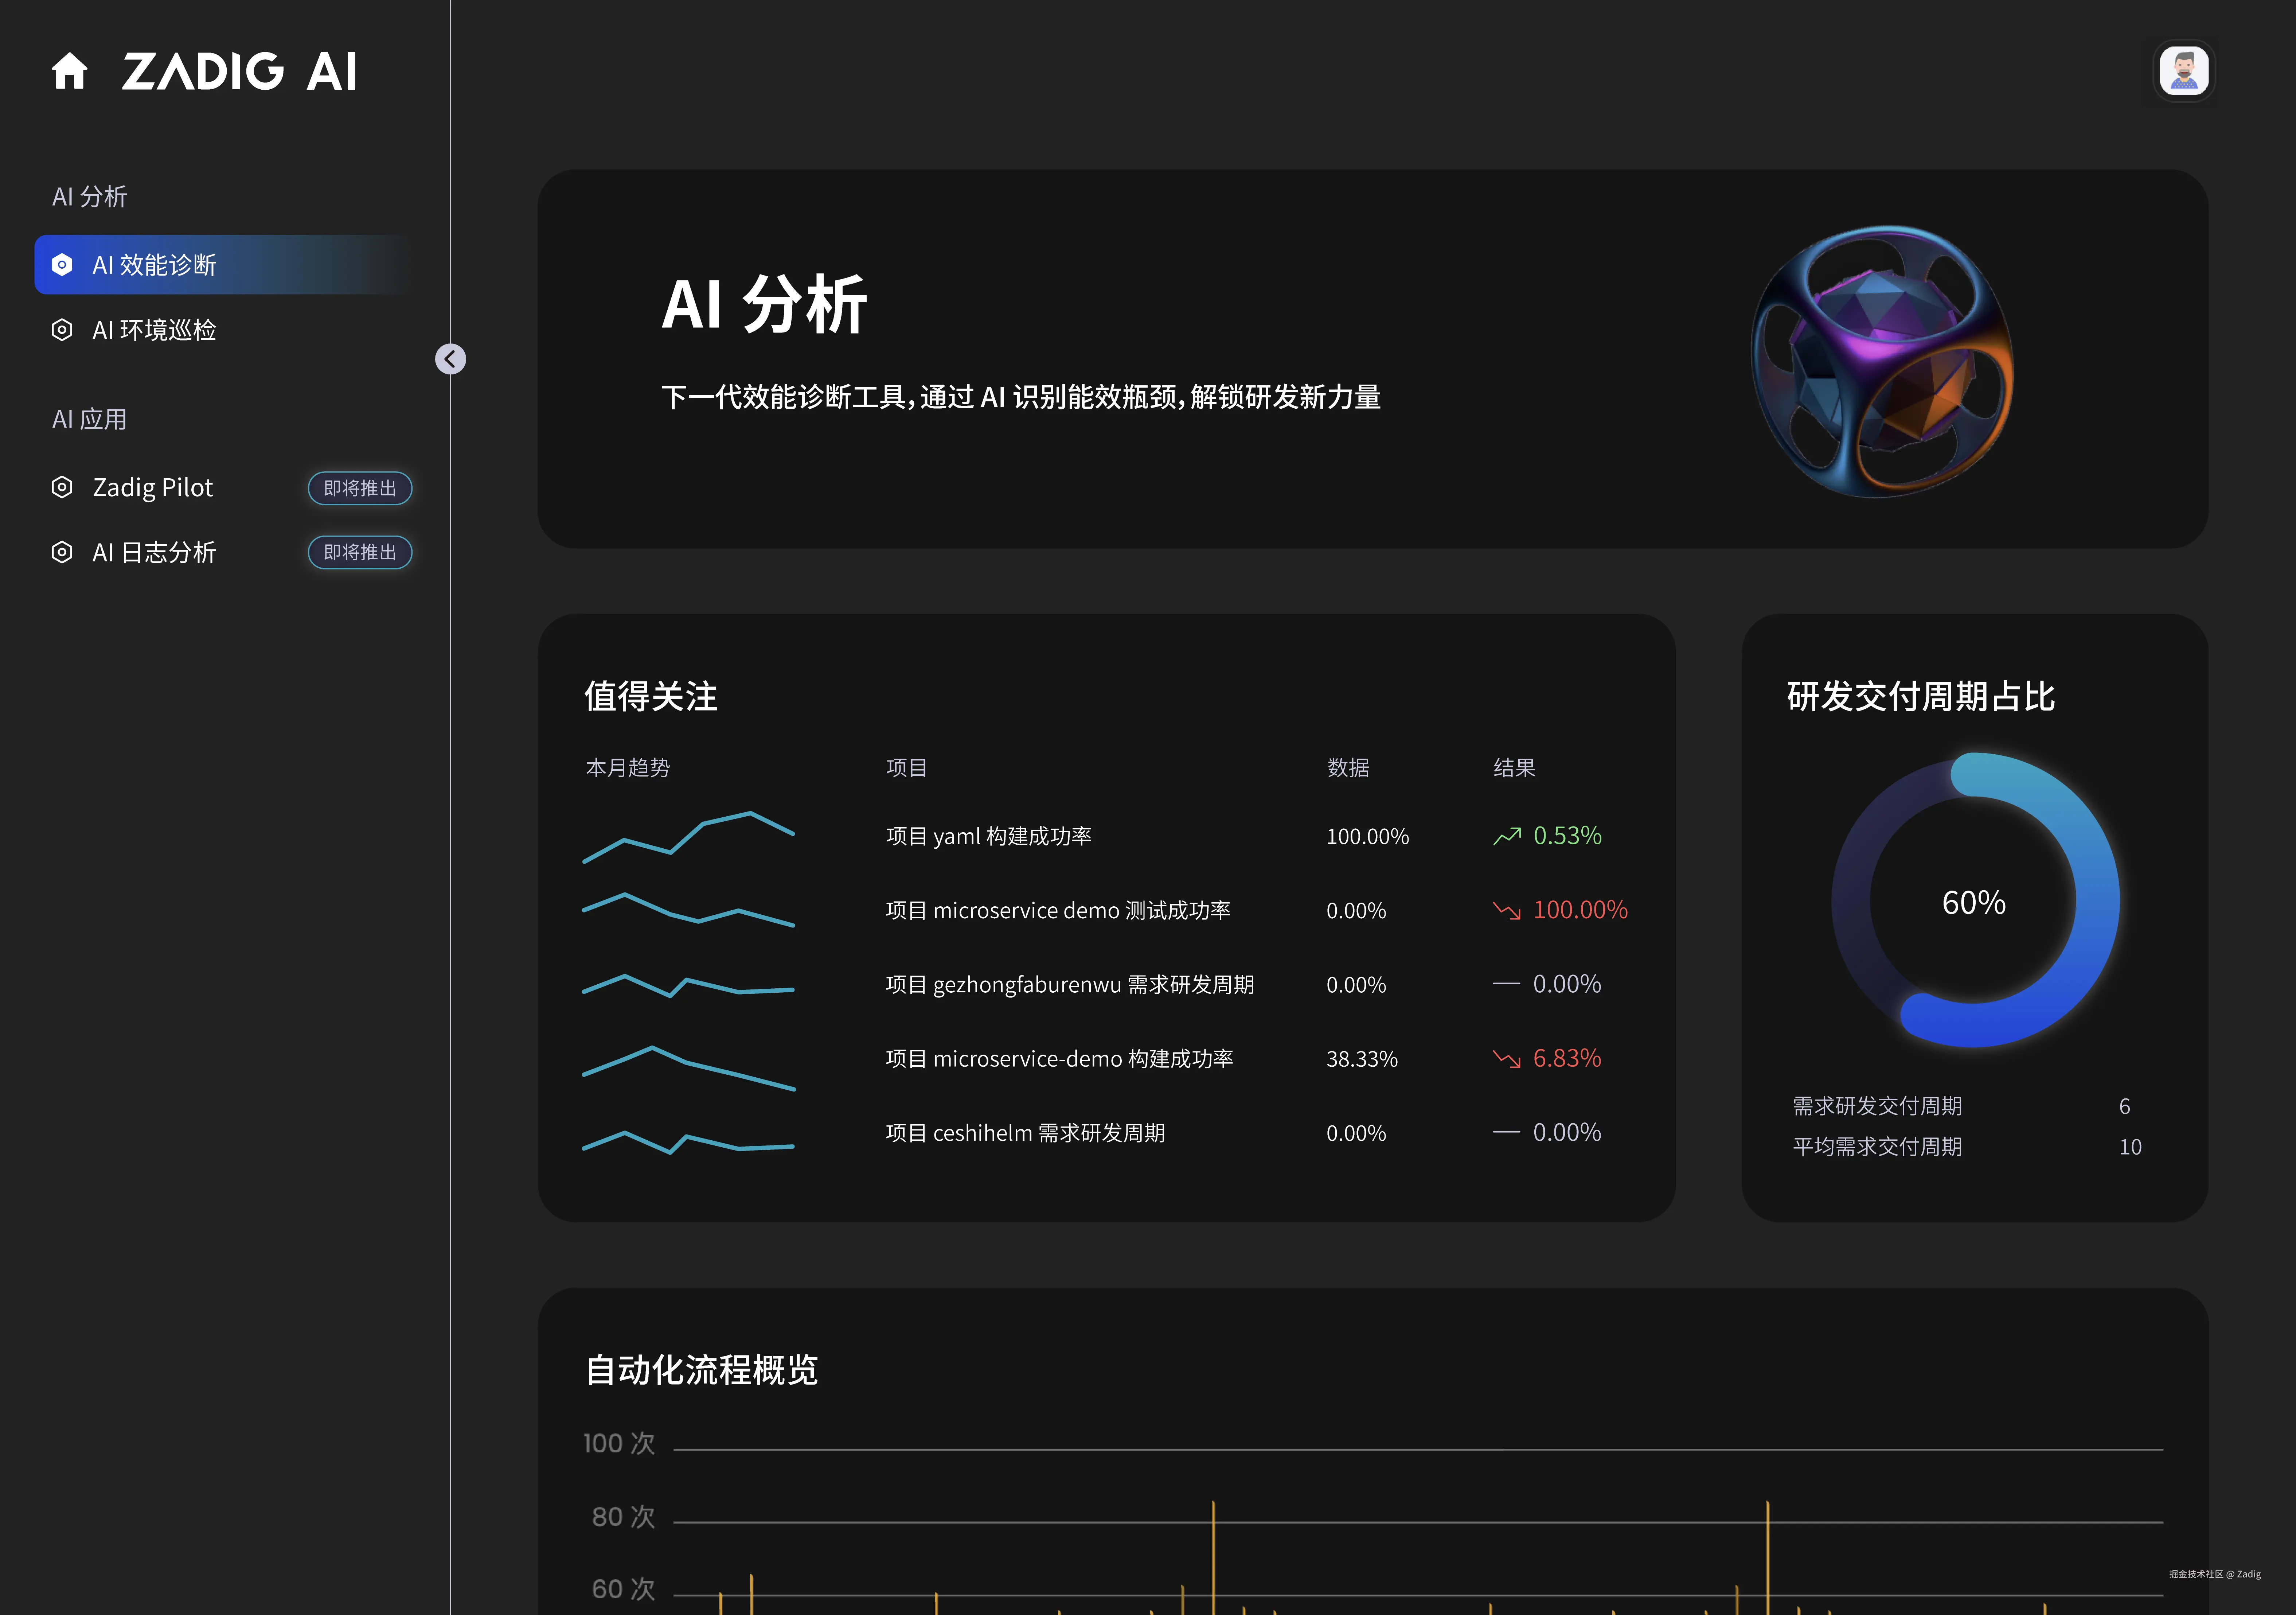Click the hexagon icon beside AI 环境巡检
The height and width of the screenshot is (1615, 2296).
tap(62, 330)
